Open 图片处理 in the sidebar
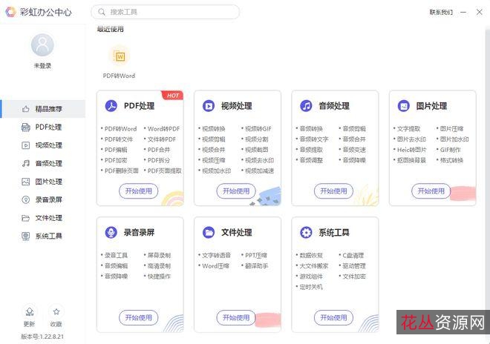 [x=43, y=182]
